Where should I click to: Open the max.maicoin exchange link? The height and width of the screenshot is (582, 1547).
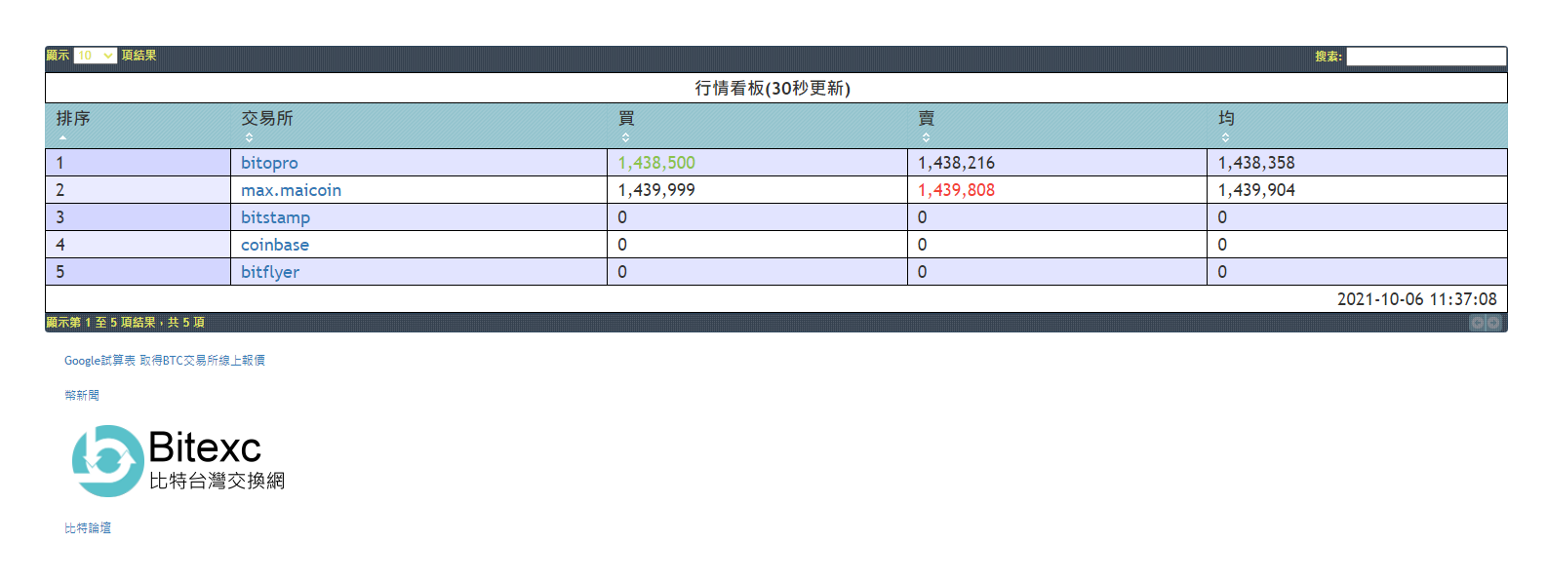(291, 190)
